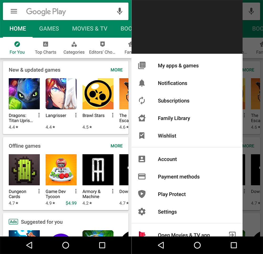Tap the Android recents button on right screen
The image size is (263, 254).
(x=234, y=245)
